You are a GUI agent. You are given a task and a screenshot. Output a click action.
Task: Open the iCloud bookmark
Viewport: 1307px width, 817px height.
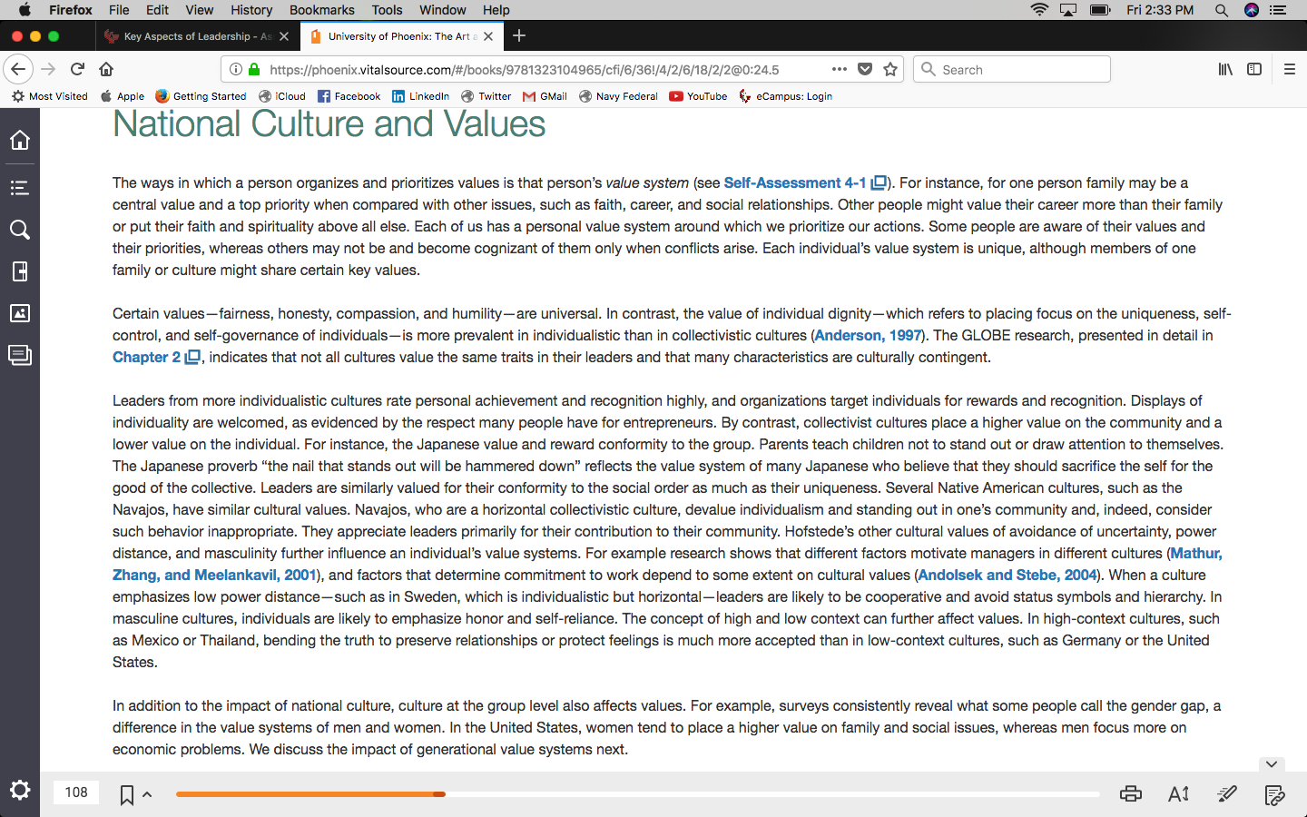coord(282,96)
